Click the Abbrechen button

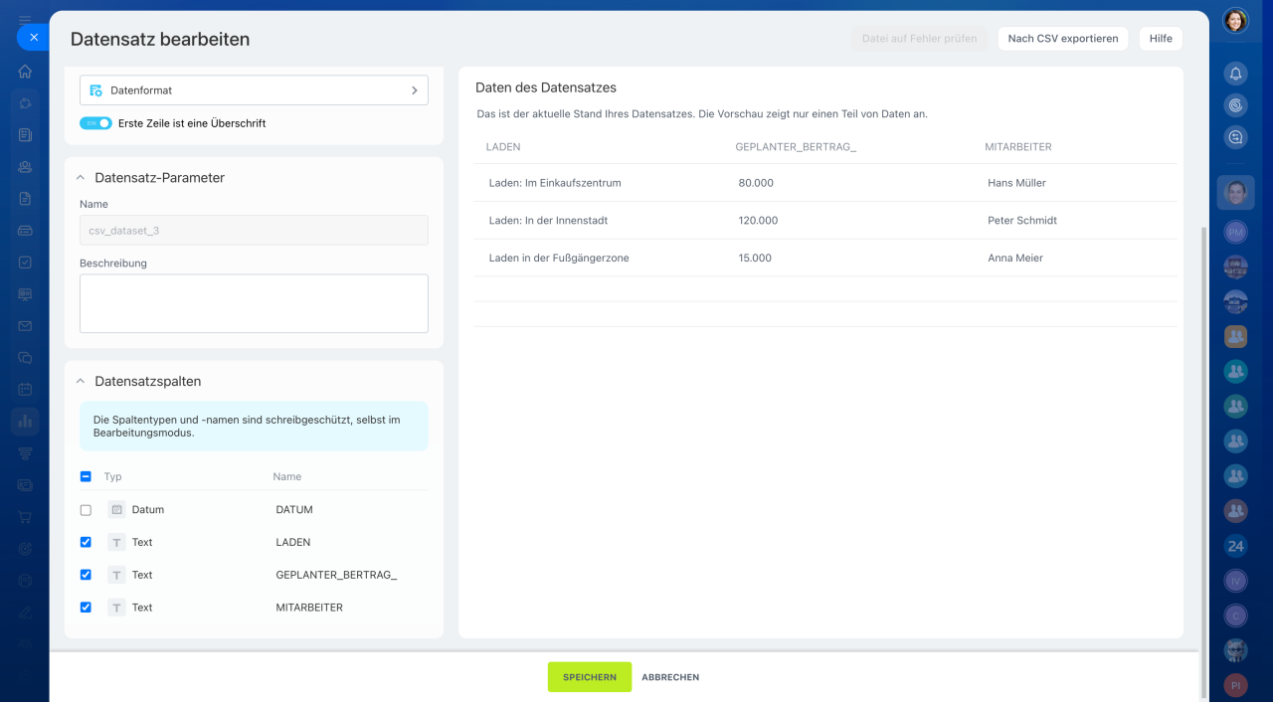pos(670,677)
